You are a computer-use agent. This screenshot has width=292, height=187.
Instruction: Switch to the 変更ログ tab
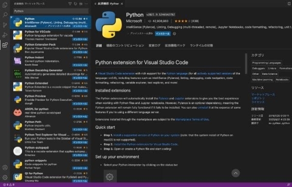point(154,45)
